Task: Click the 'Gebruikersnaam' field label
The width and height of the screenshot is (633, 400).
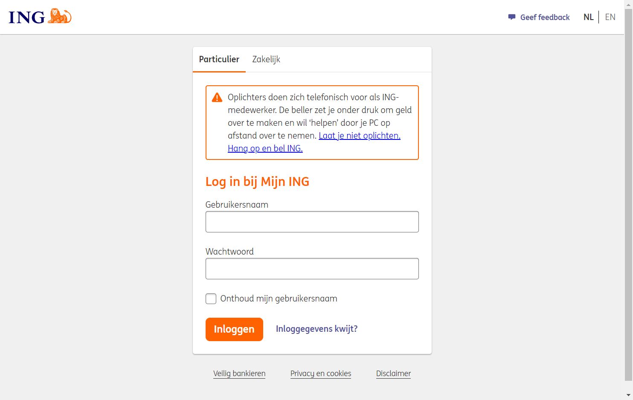Action: [x=237, y=205]
